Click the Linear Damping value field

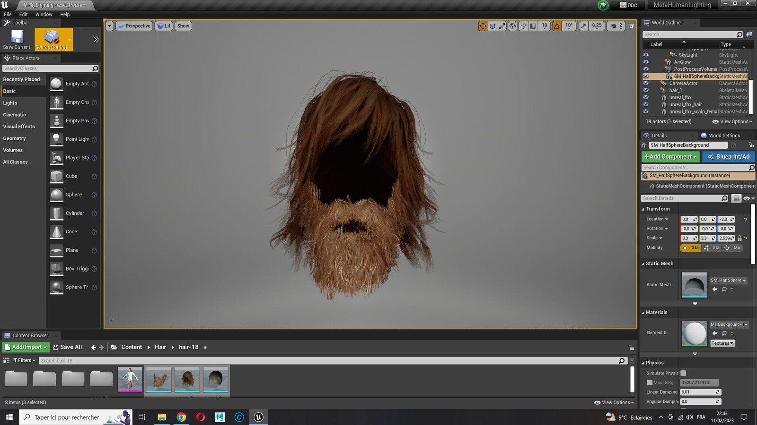pyautogui.click(x=700, y=392)
